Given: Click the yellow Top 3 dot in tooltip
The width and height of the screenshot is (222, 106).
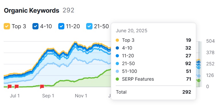Looking at the screenshot, I should (117, 40).
